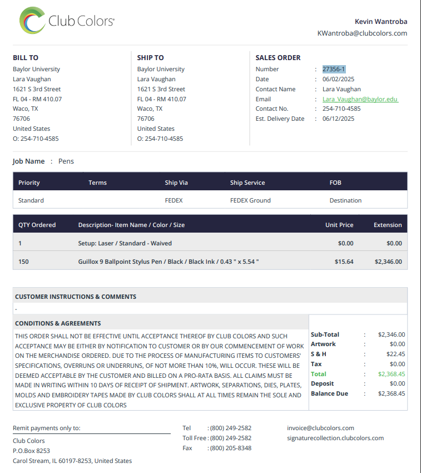421x473 pixels.
Task: Click the Priority column header
Action: (29, 183)
